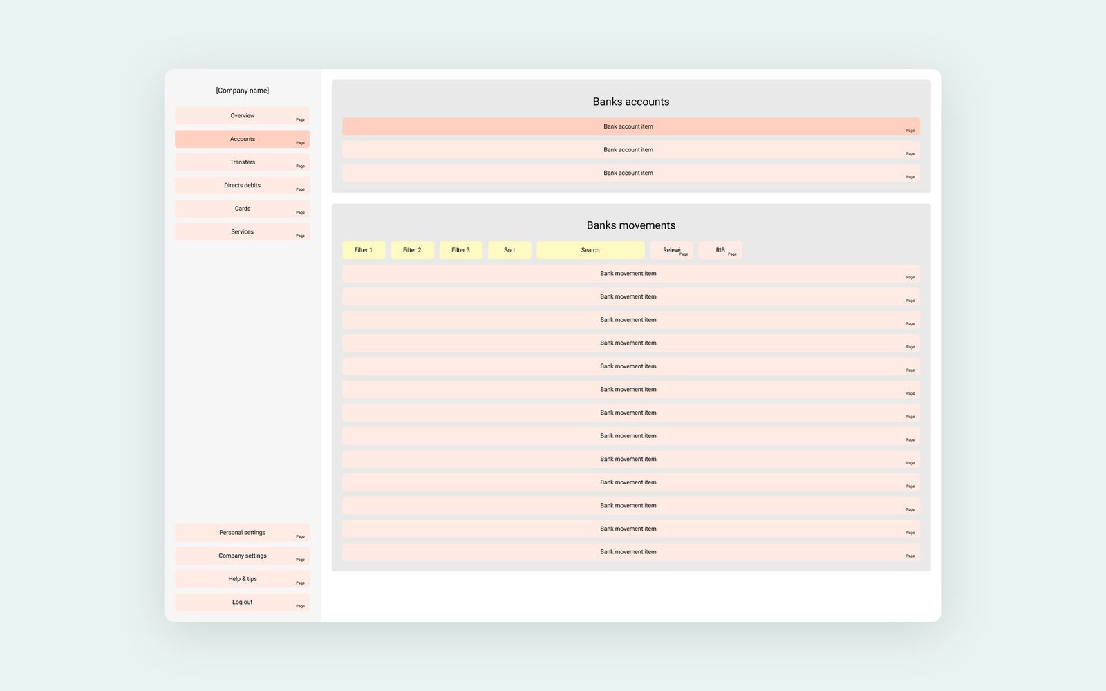
Task: Click the [Company name] header
Action: pos(242,91)
